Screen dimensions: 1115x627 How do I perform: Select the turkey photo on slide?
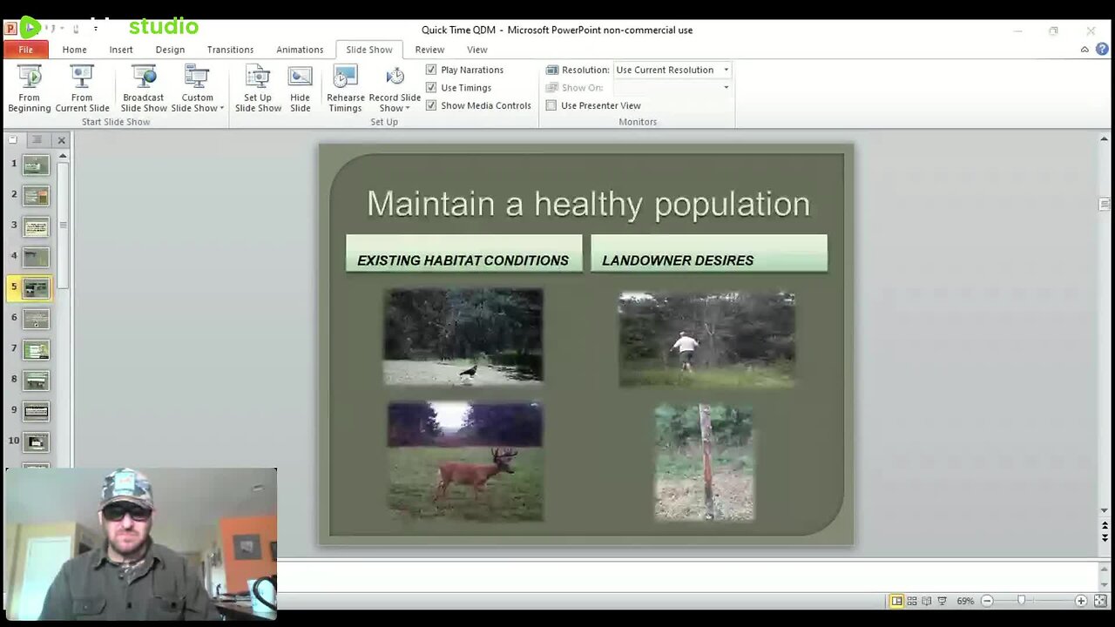463,336
